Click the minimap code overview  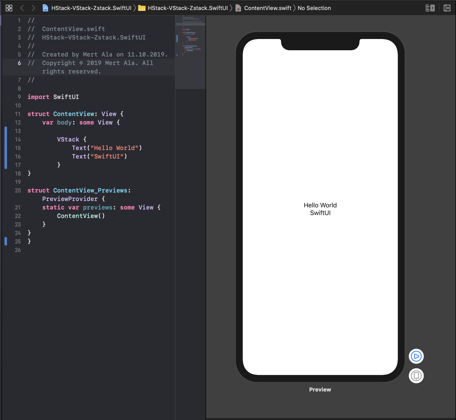click(x=190, y=37)
